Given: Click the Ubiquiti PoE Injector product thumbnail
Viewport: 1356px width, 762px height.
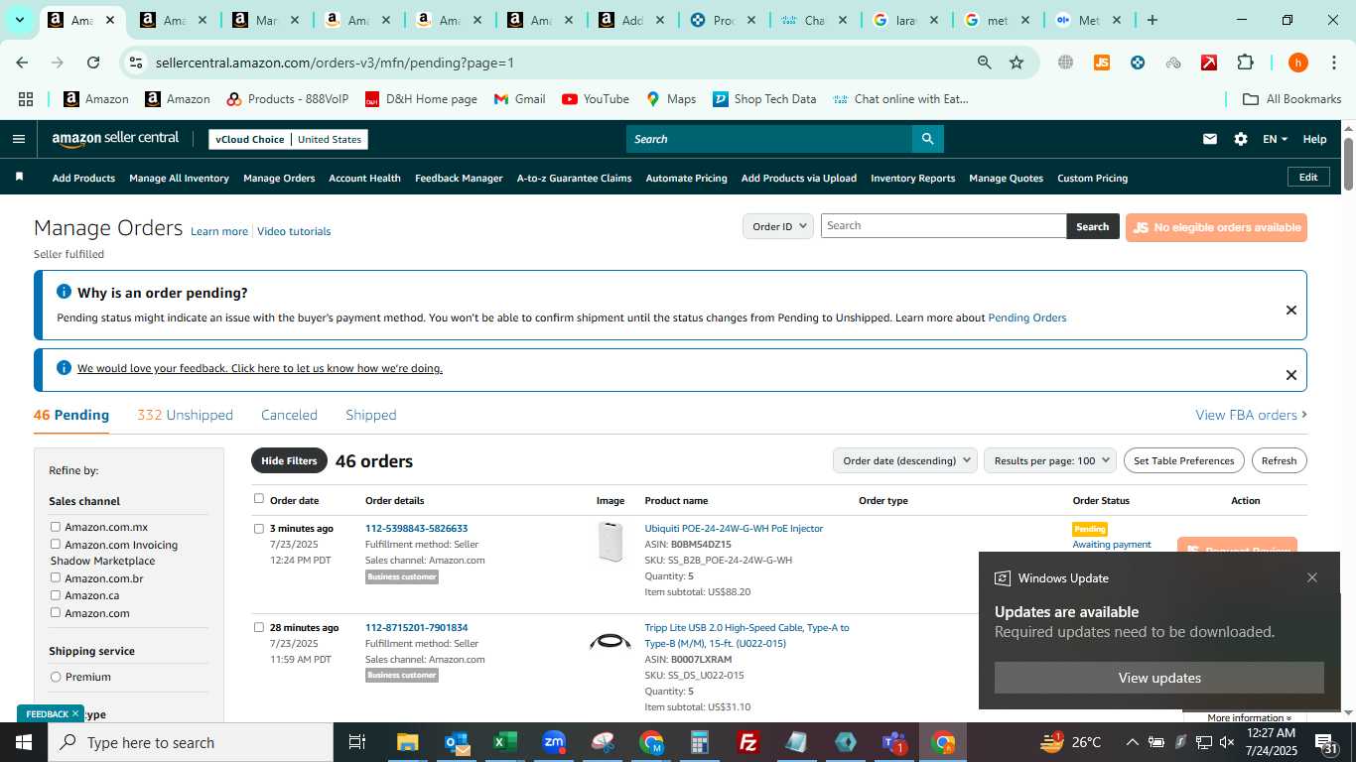Looking at the screenshot, I should point(610,542).
